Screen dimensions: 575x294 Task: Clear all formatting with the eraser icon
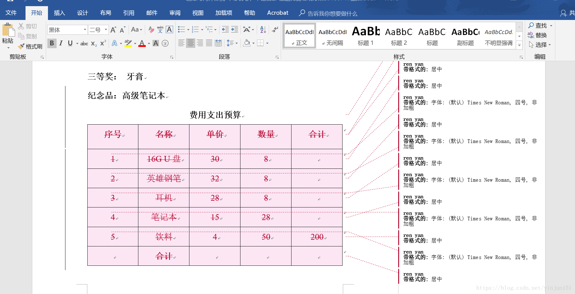(x=151, y=30)
